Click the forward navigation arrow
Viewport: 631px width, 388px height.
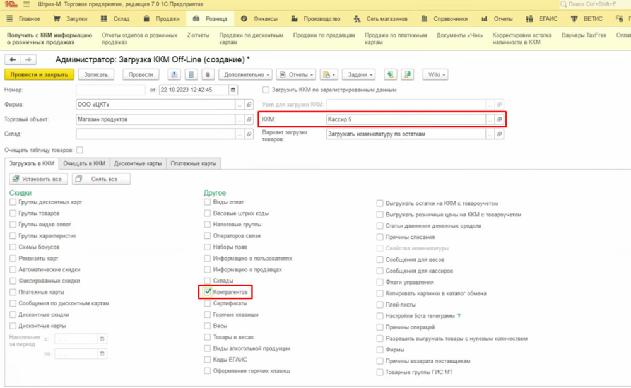tap(27, 59)
